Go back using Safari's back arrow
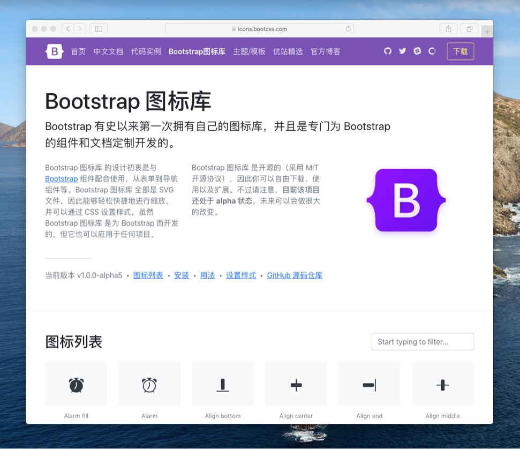 click(67, 29)
